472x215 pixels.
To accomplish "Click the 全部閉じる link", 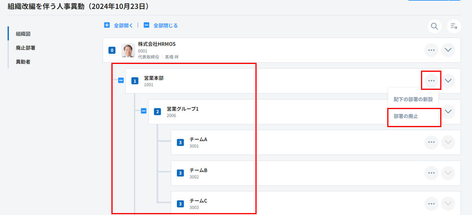I will [x=161, y=26].
